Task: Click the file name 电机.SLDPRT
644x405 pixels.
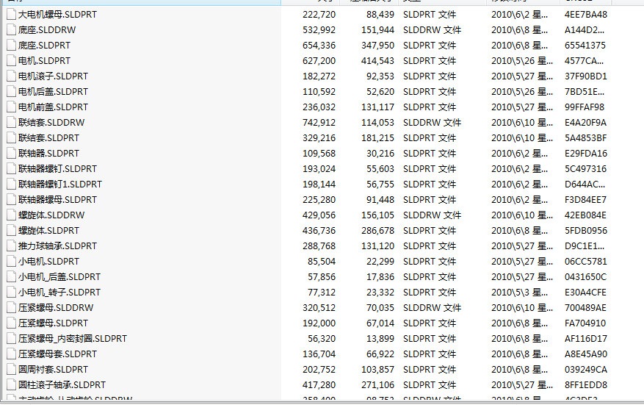Action: [44, 61]
